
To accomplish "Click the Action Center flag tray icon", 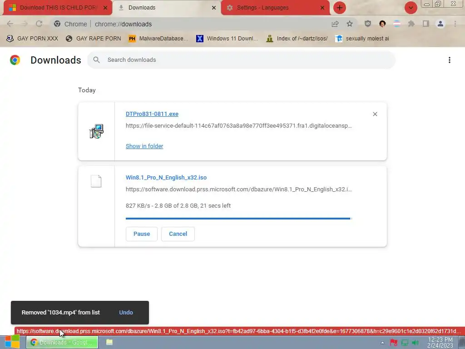I will coord(394,343).
